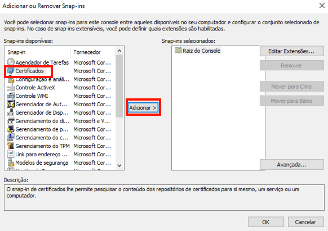Confirm with the OK button
The width and height of the screenshot is (328, 231).
click(266, 222)
